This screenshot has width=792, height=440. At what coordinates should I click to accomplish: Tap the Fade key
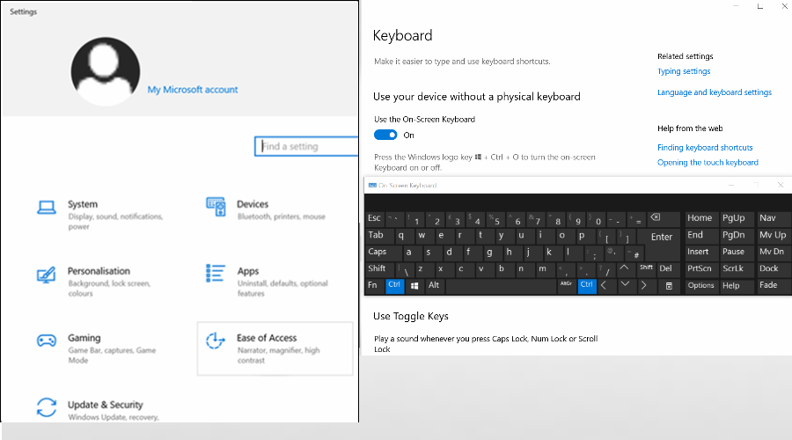773,286
